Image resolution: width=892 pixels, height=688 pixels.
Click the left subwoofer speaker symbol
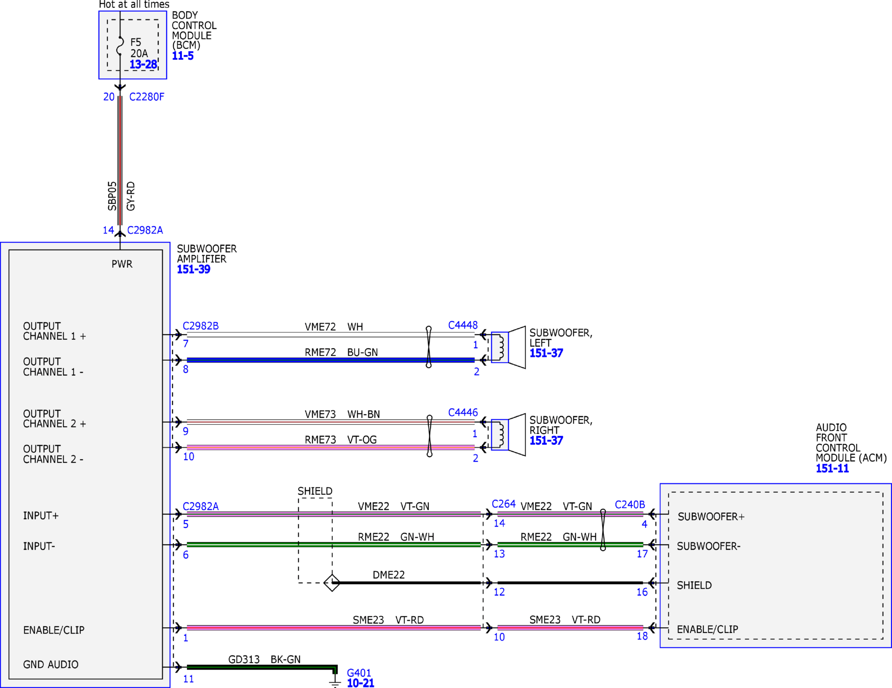pos(508,347)
